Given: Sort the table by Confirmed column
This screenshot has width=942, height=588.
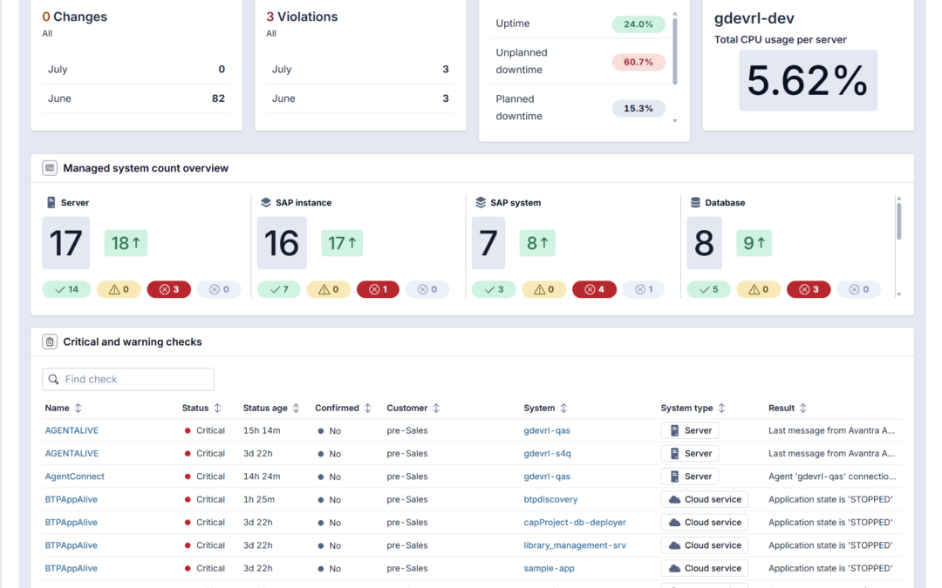Looking at the screenshot, I should pyautogui.click(x=368, y=408).
